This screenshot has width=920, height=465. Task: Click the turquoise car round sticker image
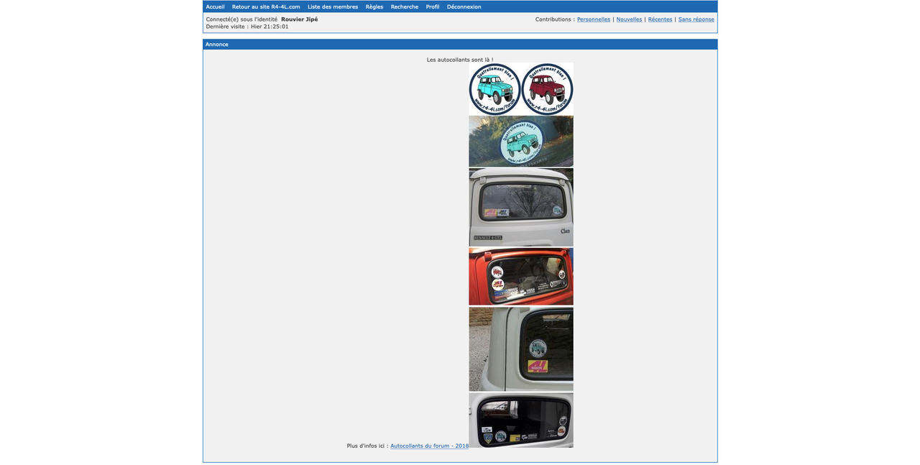(495, 89)
